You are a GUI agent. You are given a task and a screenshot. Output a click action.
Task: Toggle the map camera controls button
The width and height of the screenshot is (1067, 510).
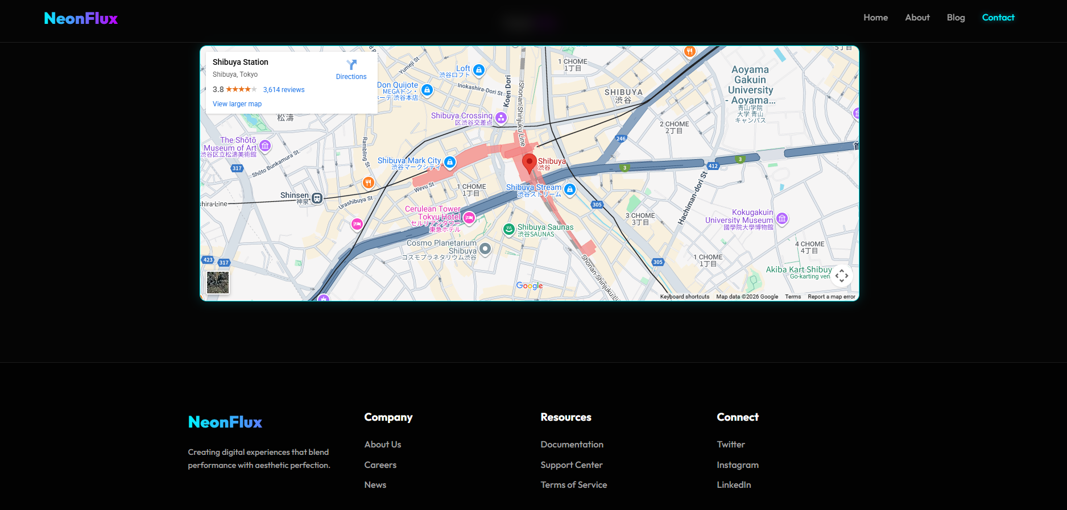(x=842, y=276)
